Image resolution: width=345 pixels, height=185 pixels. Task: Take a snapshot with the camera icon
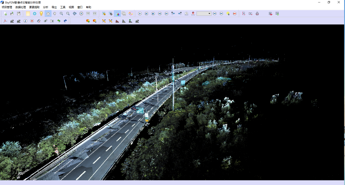click(52, 21)
